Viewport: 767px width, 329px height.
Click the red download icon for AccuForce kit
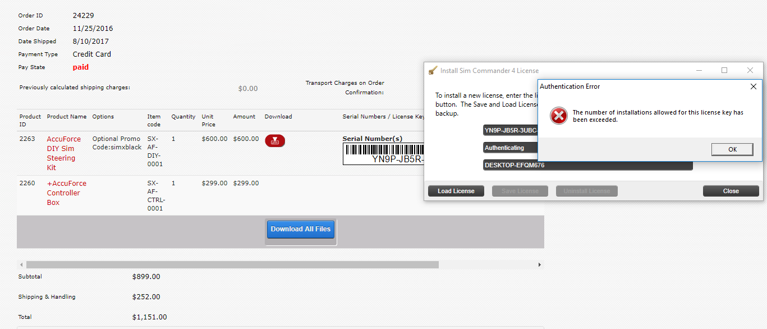(275, 141)
